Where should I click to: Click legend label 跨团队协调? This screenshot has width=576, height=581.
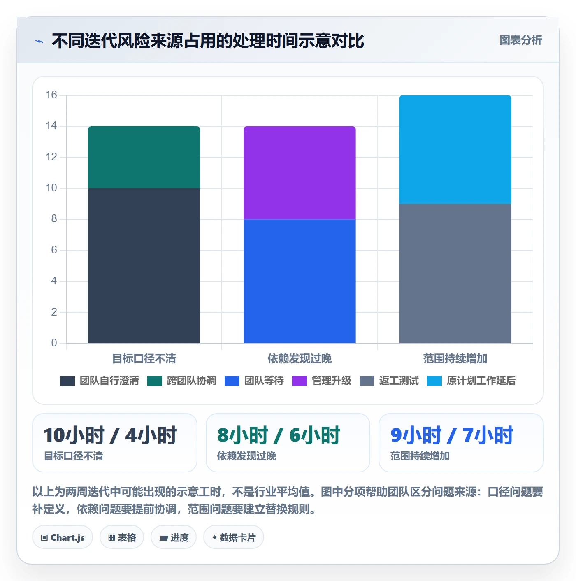192,381
